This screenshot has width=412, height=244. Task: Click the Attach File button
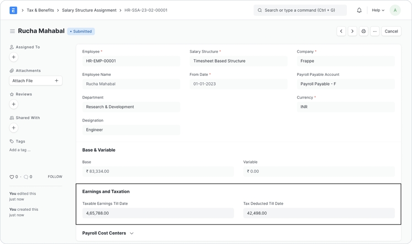[x=35, y=80]
